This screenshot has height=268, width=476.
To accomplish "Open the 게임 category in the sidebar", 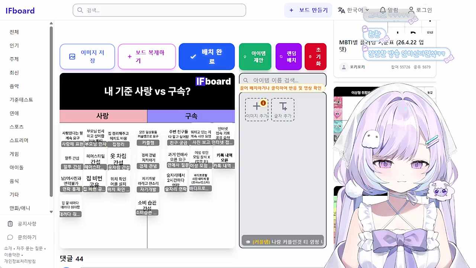I will pos(14,154).
